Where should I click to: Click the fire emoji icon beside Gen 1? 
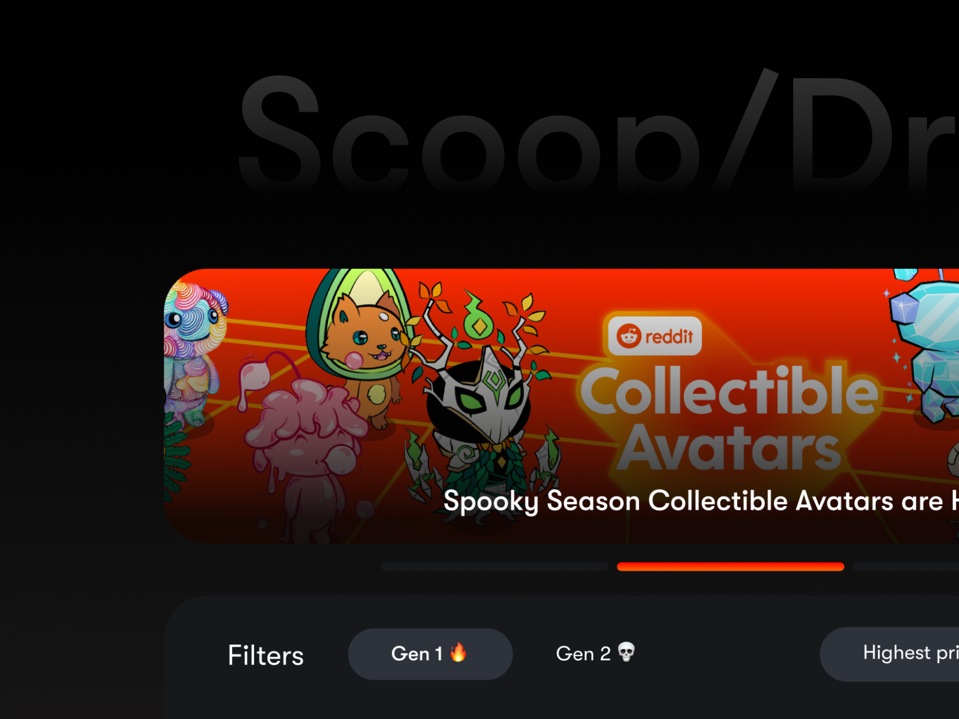(x=459, y=652)
